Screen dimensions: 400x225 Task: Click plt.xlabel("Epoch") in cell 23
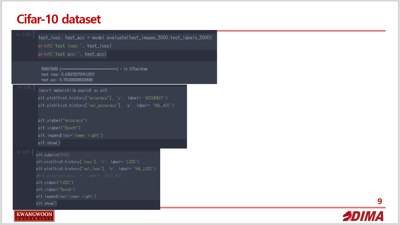tap(56, 189)
